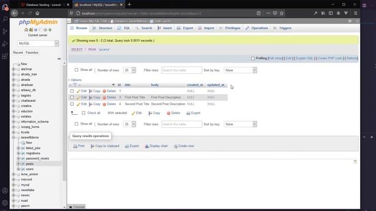Expand the bagisto database node
Viewport: 376px width, 211px height.
(14, 96)
